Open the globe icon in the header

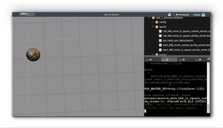tap(169, 15)
